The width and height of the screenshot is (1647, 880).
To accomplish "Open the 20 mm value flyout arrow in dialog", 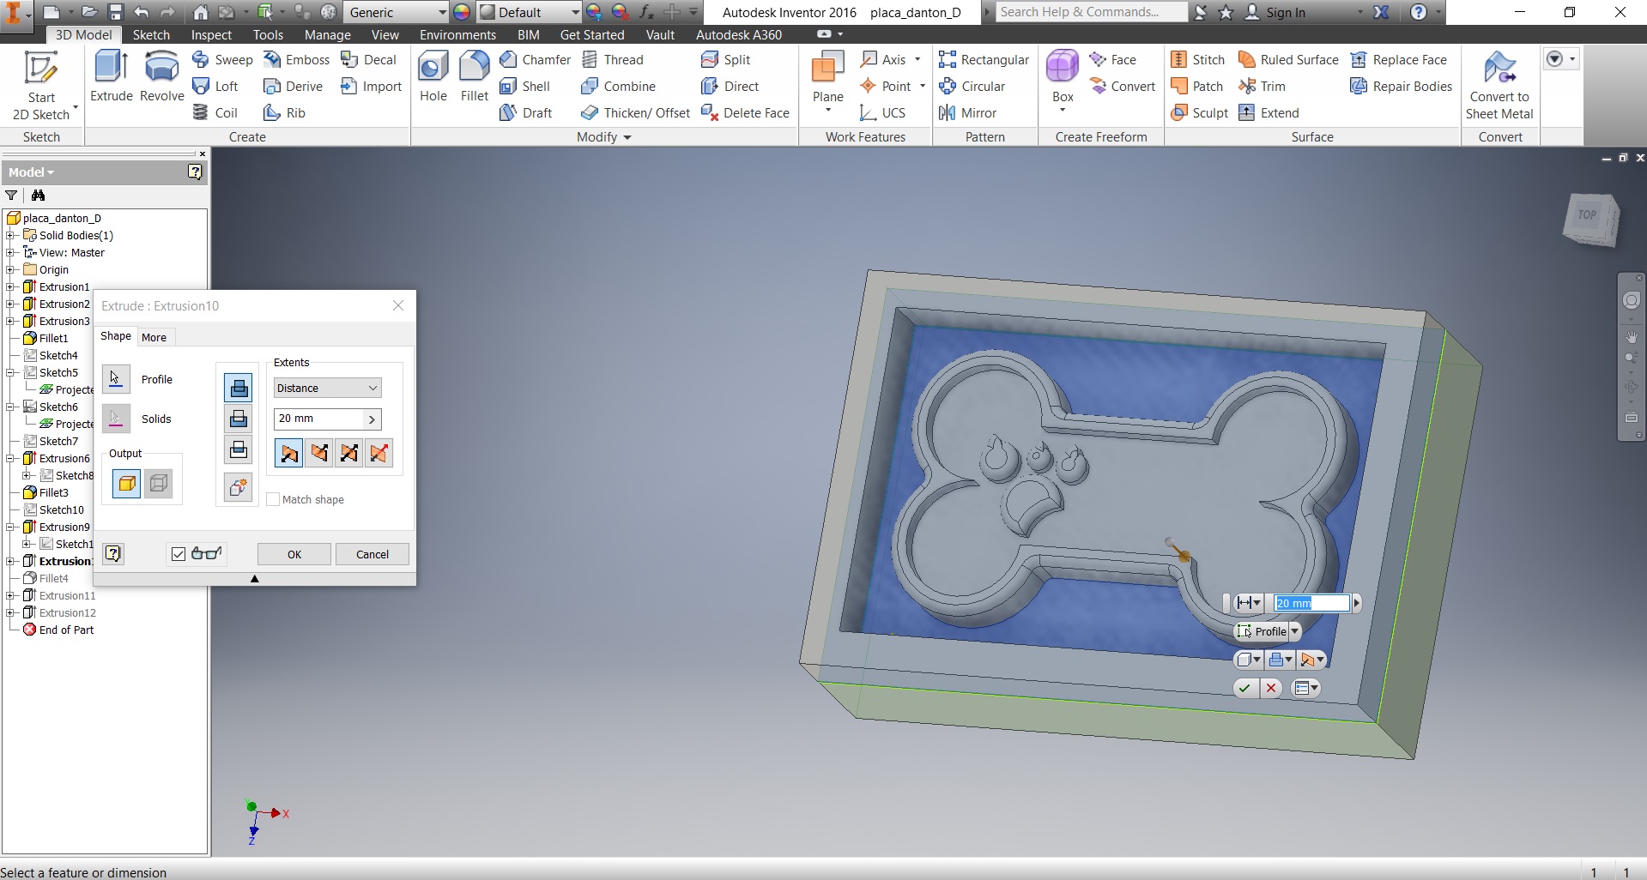I will tap(372, 419).
